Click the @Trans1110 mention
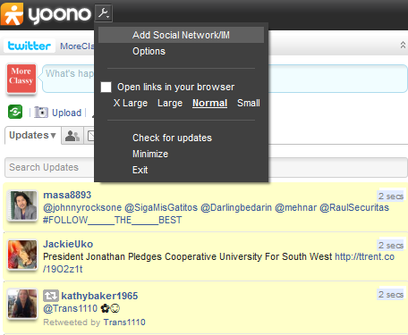 pos(70,308)
